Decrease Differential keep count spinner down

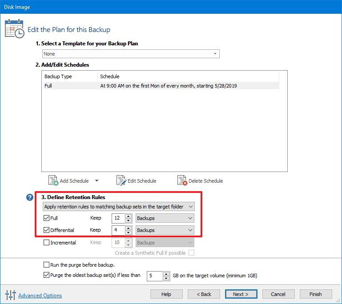[x=128, y=232]
